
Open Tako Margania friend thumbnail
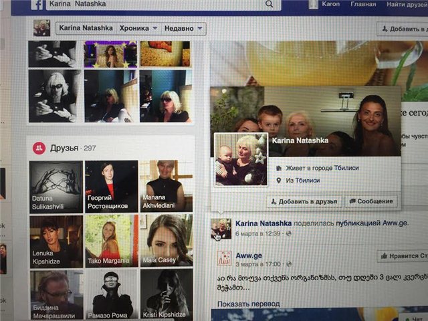pyautogui.click(x=112, y=240)
